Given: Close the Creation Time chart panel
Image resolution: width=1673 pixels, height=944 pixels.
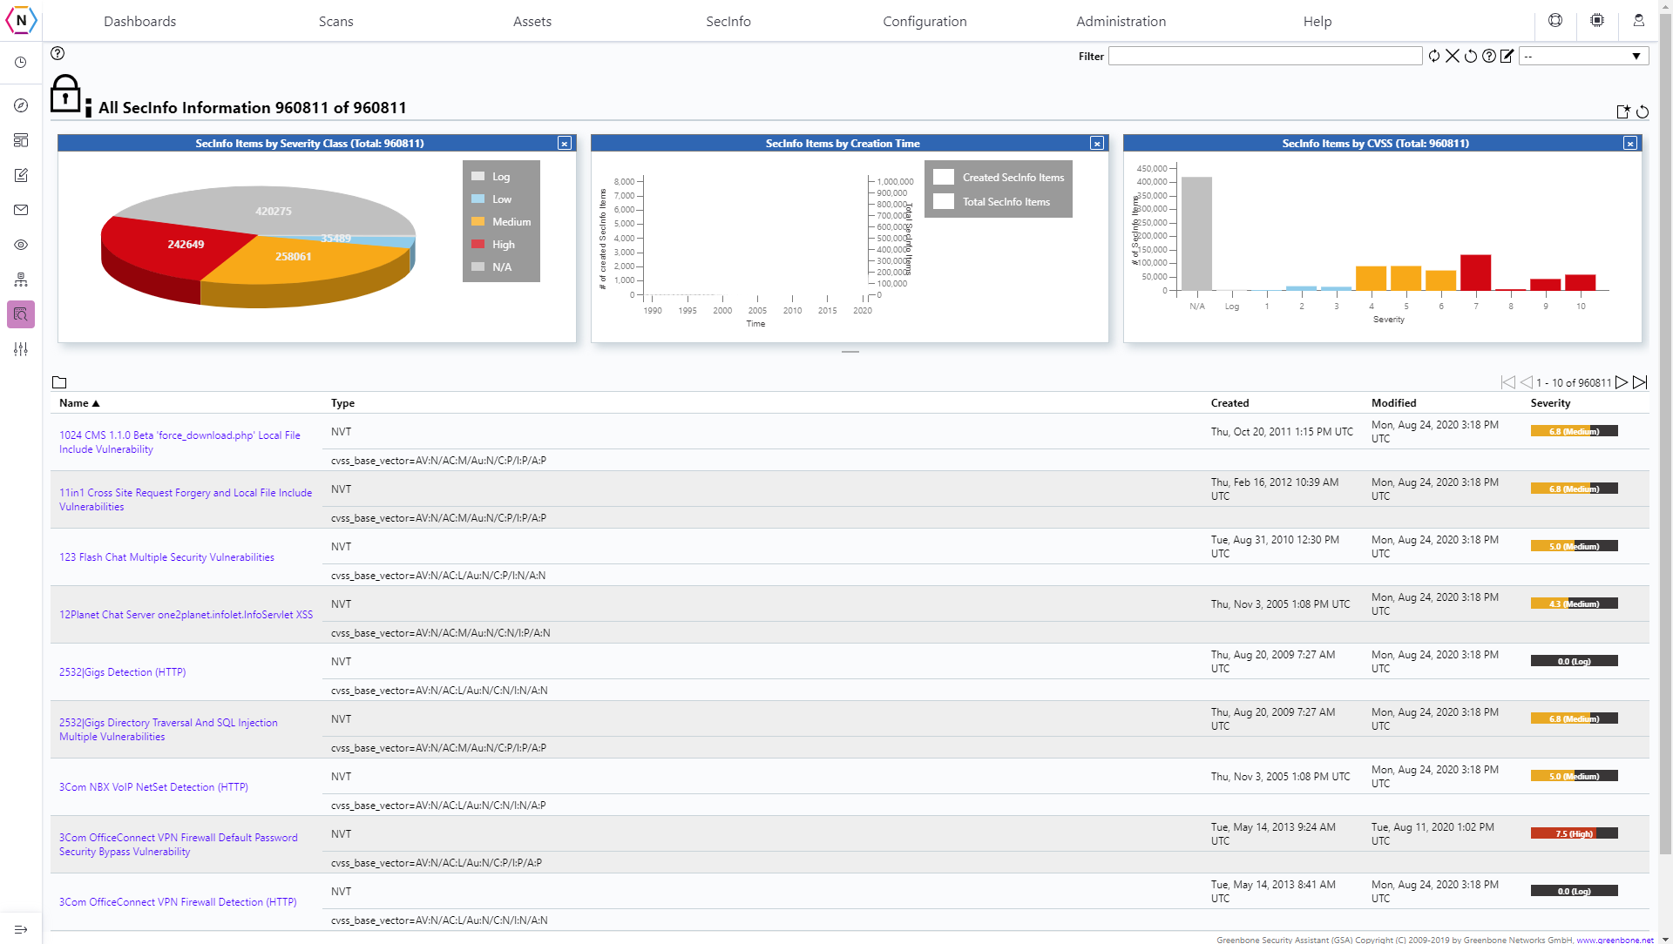Looking at the screenshot, I should (1097, 144).
